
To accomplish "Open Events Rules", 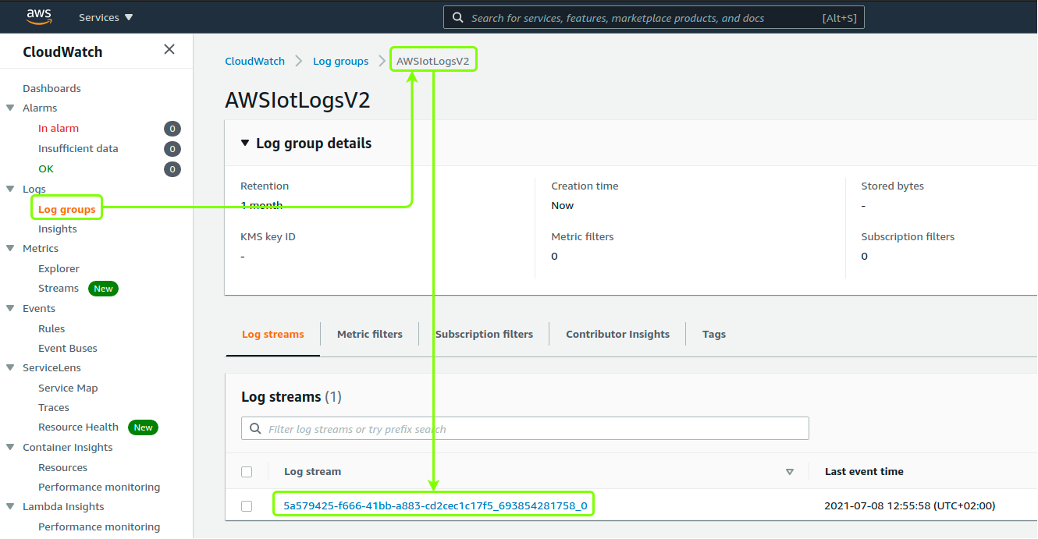I will coord(52,328).
